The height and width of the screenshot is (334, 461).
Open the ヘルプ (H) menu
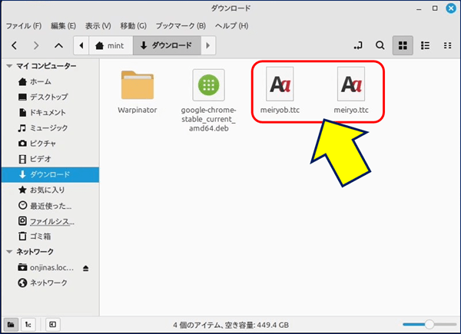[232, 26]
